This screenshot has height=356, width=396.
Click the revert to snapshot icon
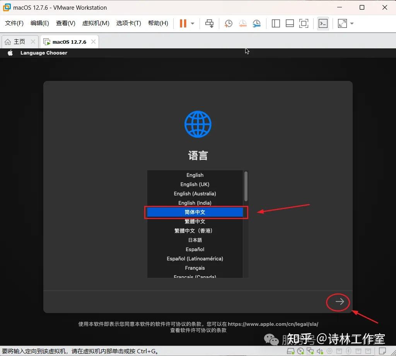pyautogui.click(x=242, y=24)
